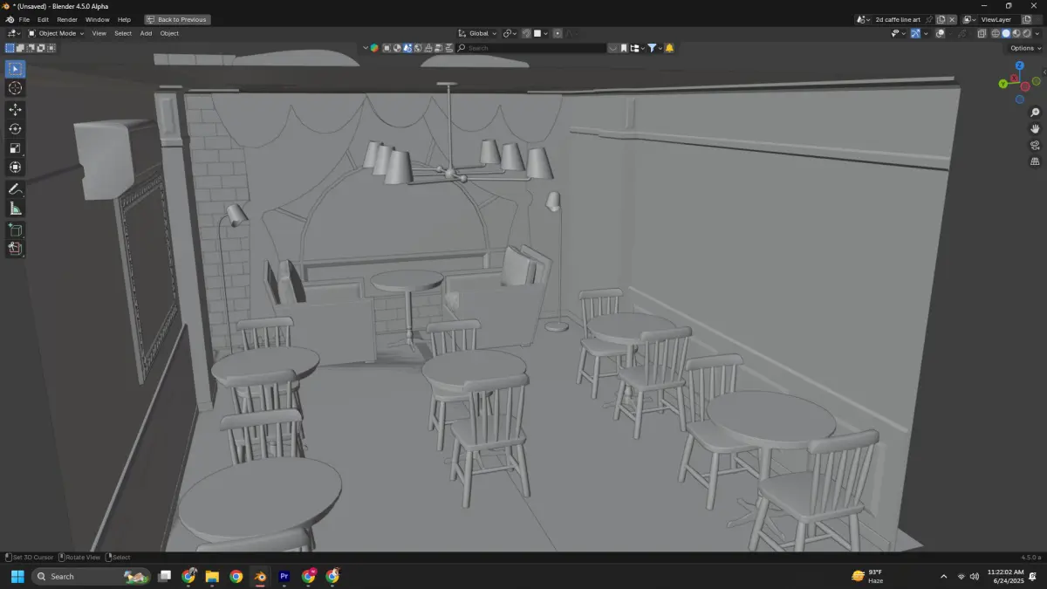Open the viewport Select menu

click(x=123, y=33)
